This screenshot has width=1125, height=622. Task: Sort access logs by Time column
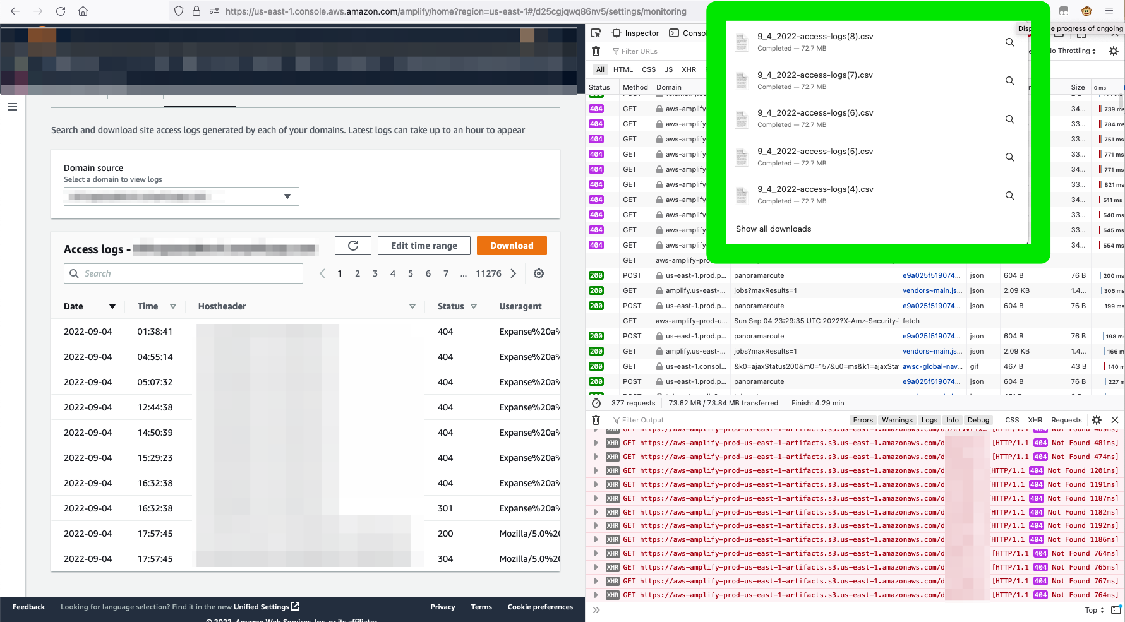[172, 306]
